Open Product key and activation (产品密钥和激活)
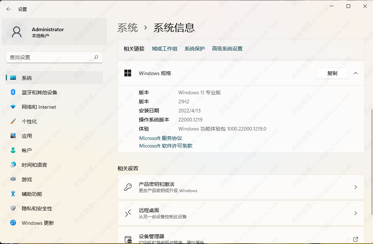This screenshot has width=373, height=244. pyautogui.click(x=241, y=187)
